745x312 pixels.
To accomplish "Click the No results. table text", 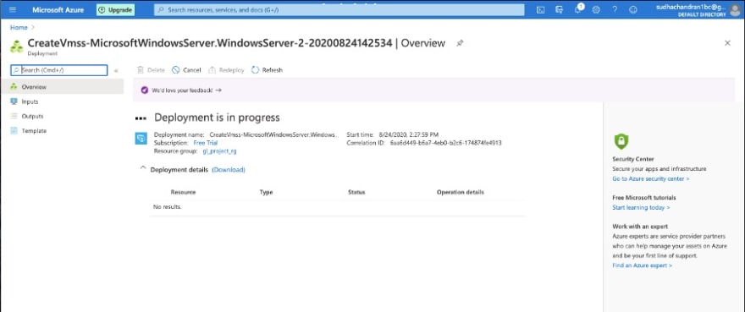I will (x=168, y=207).
